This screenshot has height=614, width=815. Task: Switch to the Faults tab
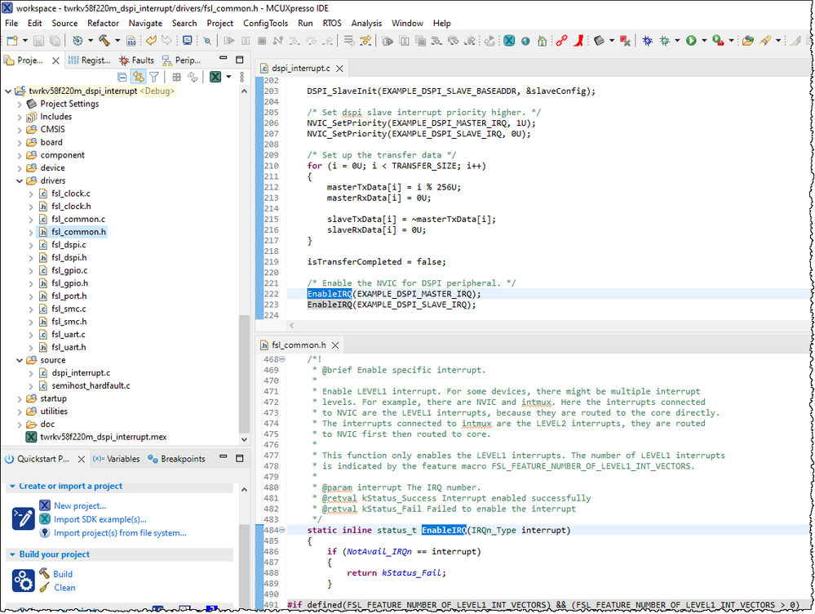(135, 60)
